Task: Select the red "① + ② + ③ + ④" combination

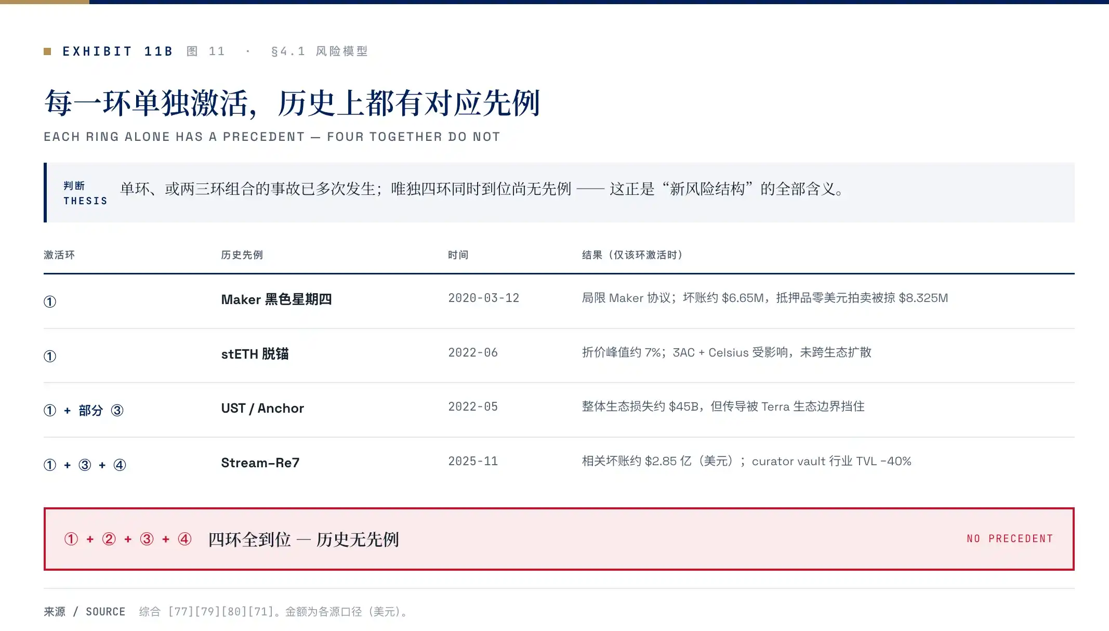Action: (128, 539)
